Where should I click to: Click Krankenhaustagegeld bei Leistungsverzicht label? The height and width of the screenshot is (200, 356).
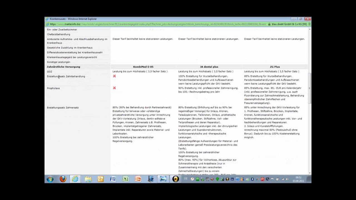click(72, 57)
